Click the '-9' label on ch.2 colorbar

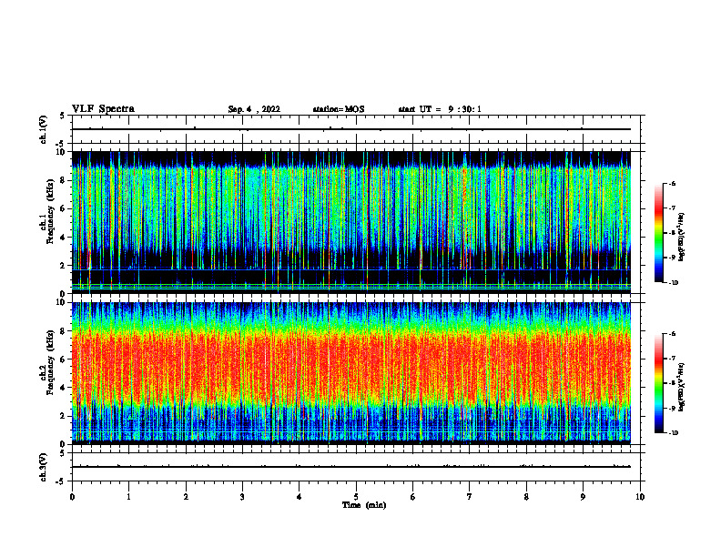point(672,408)
